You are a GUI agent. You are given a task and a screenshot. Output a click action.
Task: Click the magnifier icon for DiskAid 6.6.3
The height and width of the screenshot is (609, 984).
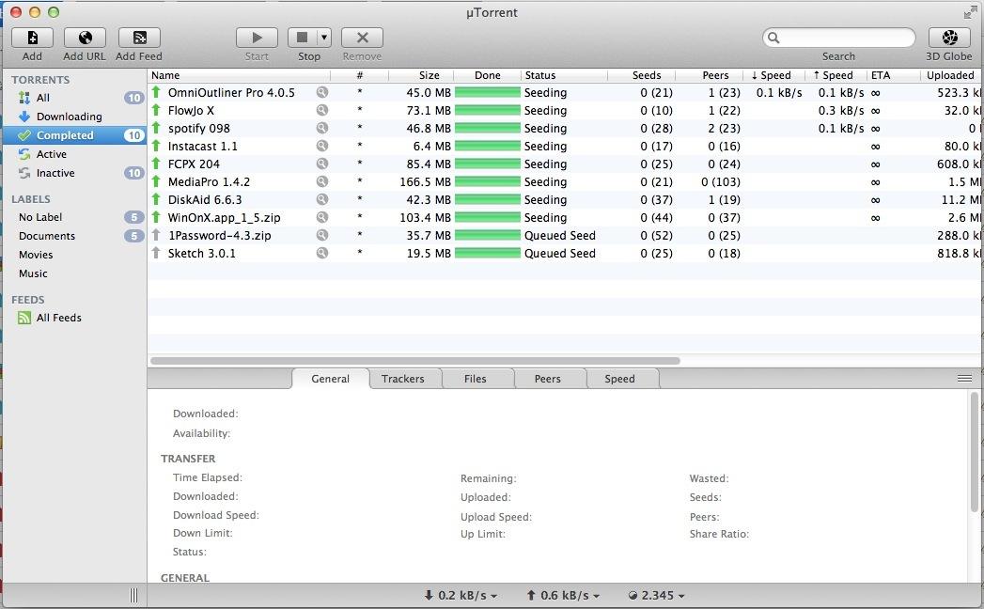click(x=322, y=199)
